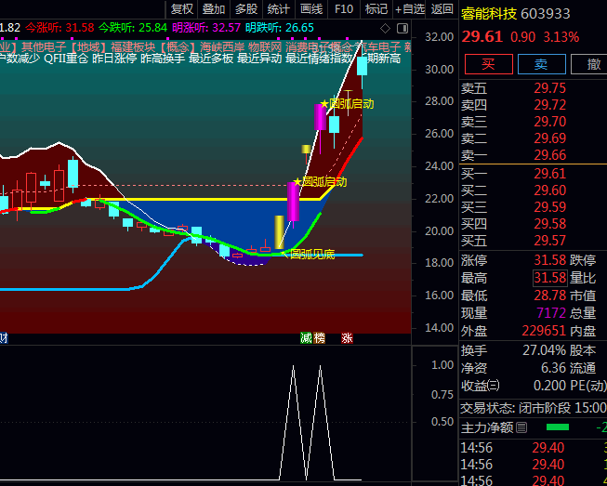Image resolution: width=607 pixels, height=486 pixels.
Task: Select 买四 bid price 29.58
Action: coord(549,224)
